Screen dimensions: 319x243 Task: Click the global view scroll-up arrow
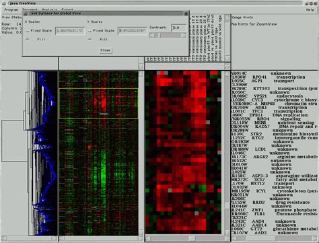pos(141,73)
